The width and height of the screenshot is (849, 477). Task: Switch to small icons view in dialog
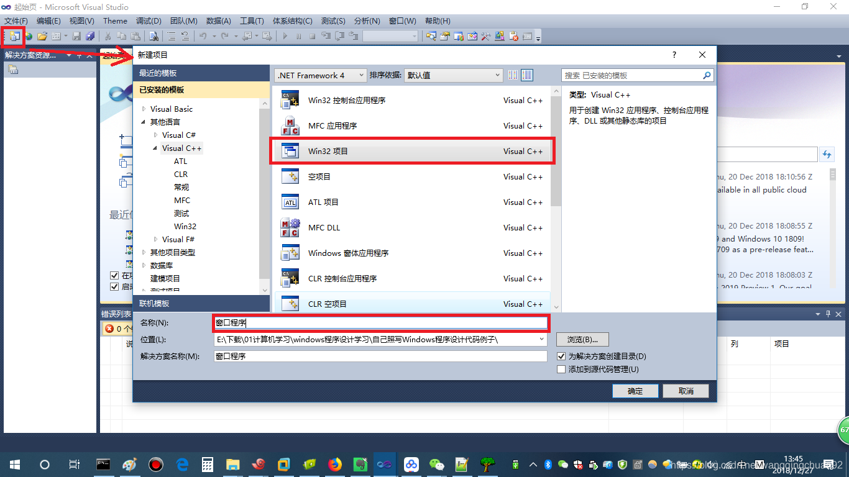[x=513, y=75]
